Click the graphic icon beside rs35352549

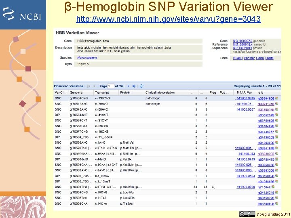276,115
